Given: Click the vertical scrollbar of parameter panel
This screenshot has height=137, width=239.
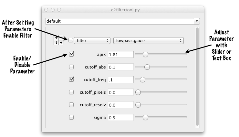Looking at the screenshot, I should (x=197, y=78).
